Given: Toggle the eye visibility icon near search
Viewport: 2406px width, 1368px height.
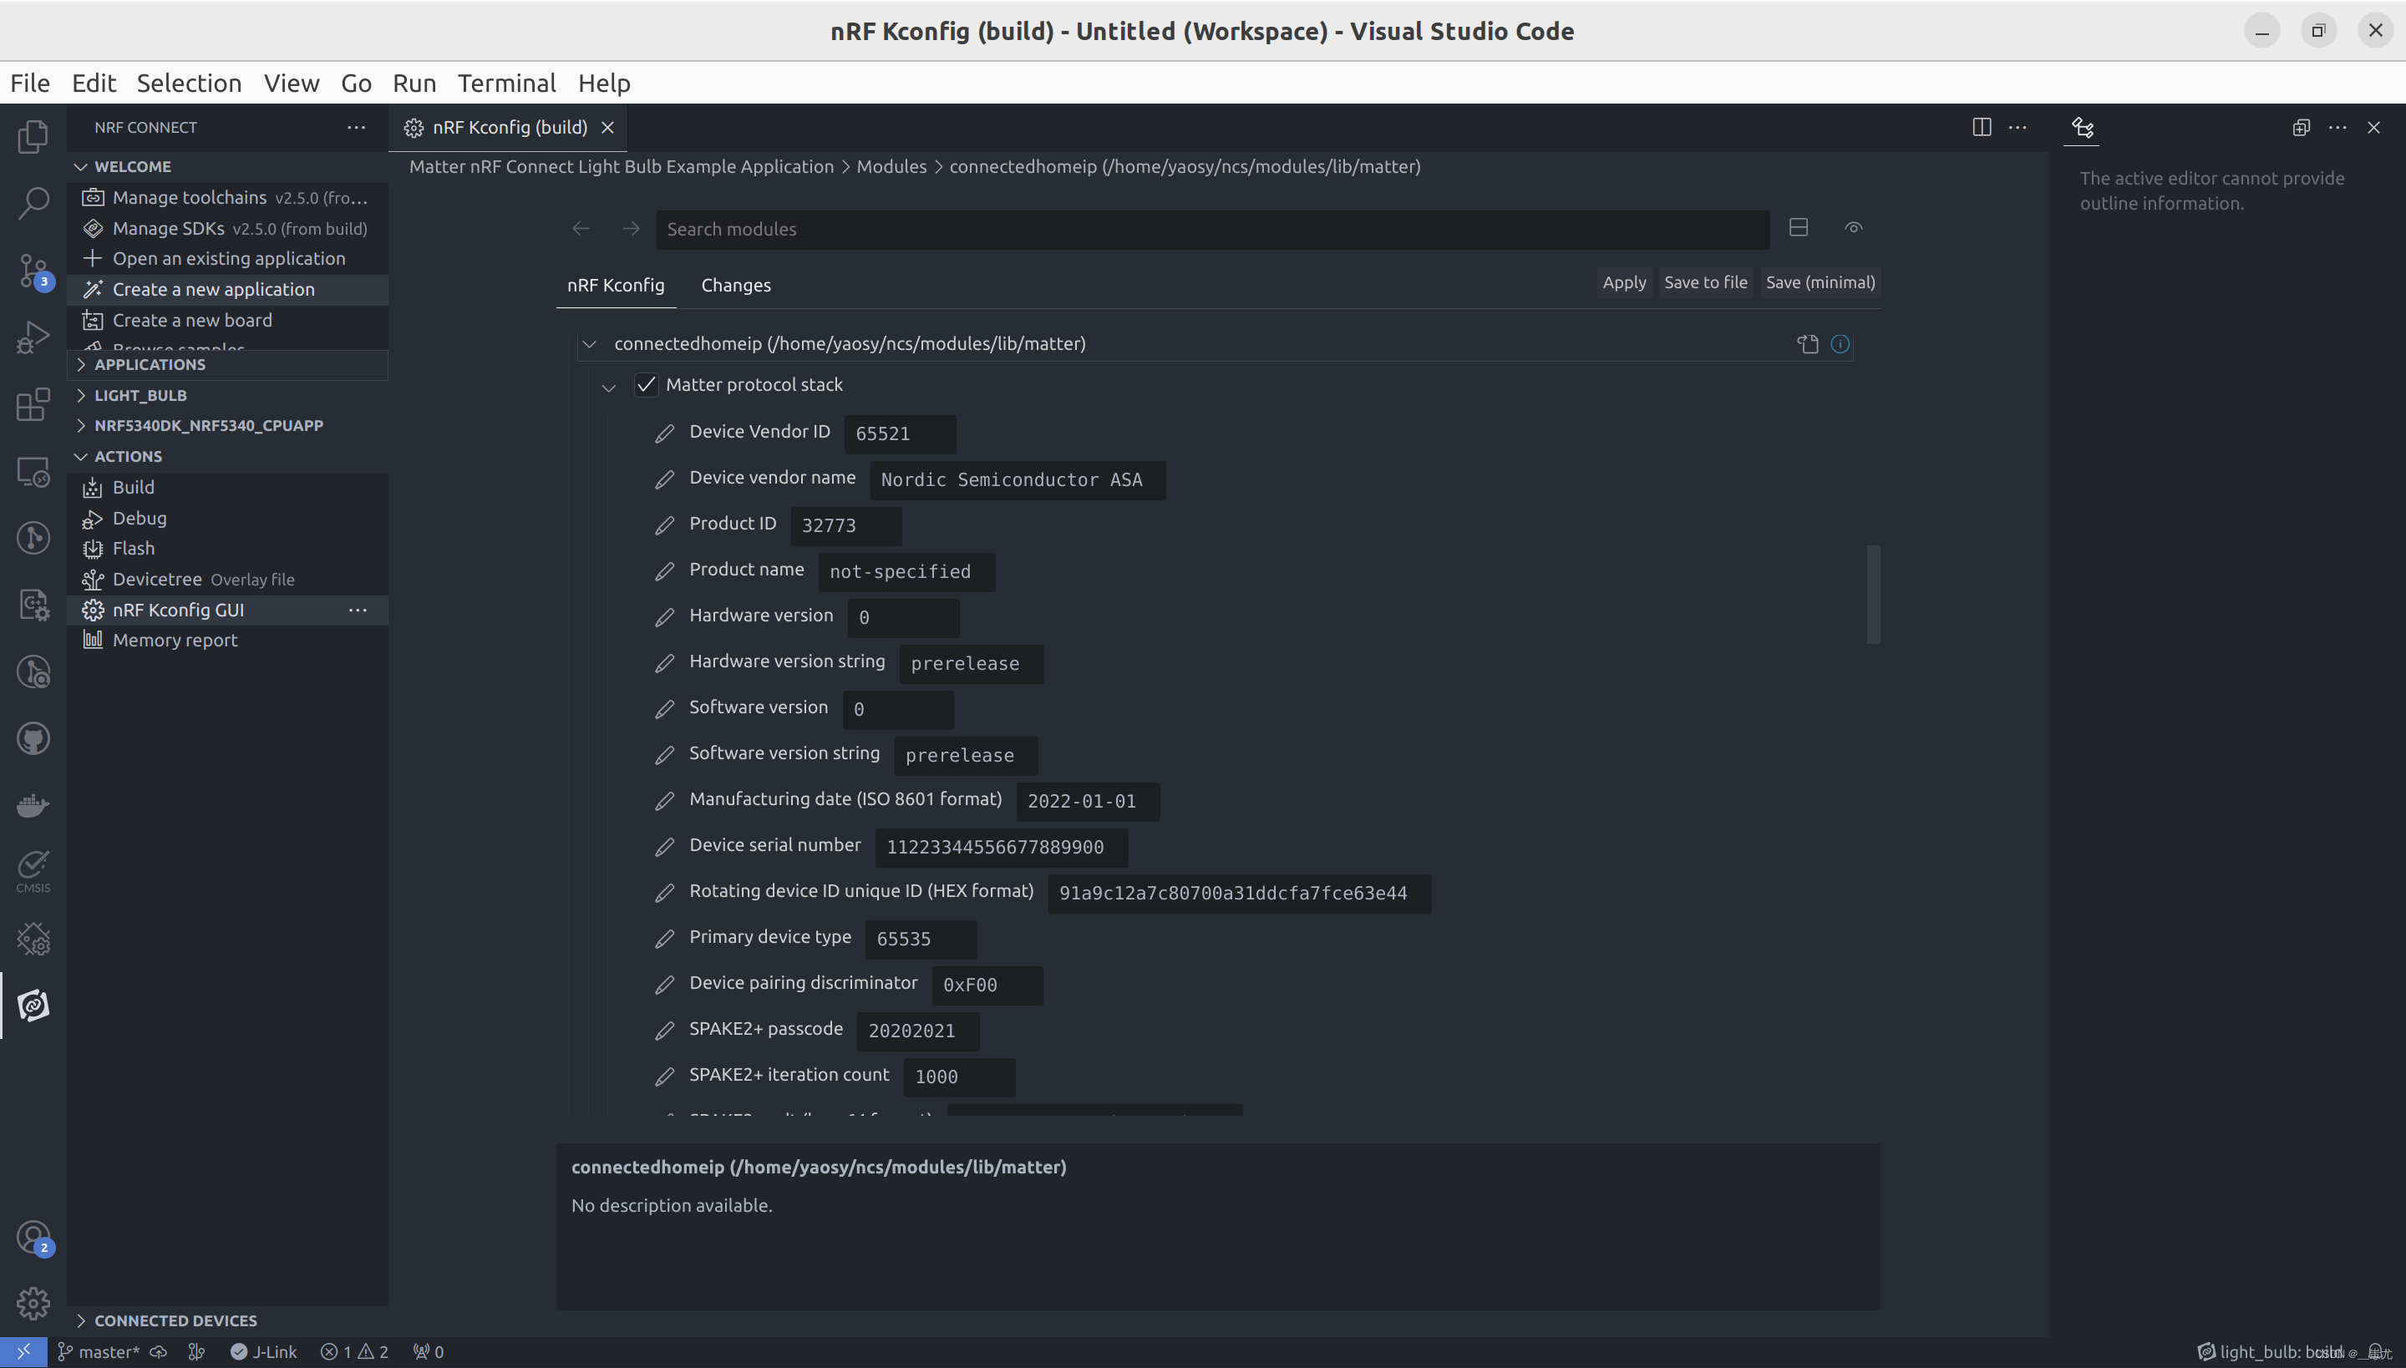Looking at the screenshot, I should pyautogui.click(x=1853, y=228).
